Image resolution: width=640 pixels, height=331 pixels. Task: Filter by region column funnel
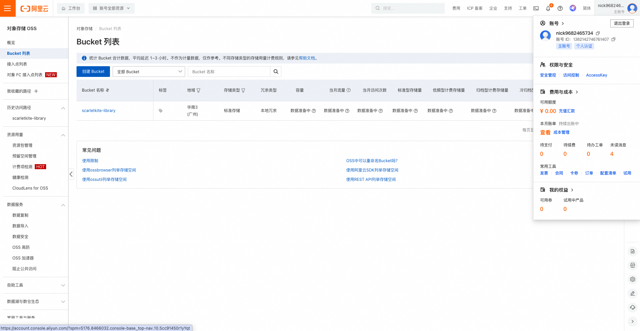[199, 90]
